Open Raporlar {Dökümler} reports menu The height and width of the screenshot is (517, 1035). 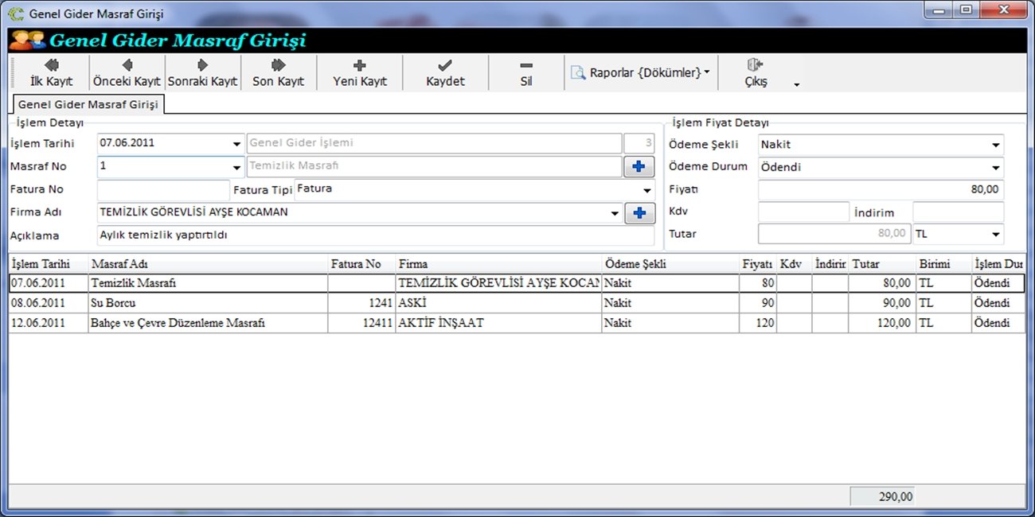pos(641,73)
